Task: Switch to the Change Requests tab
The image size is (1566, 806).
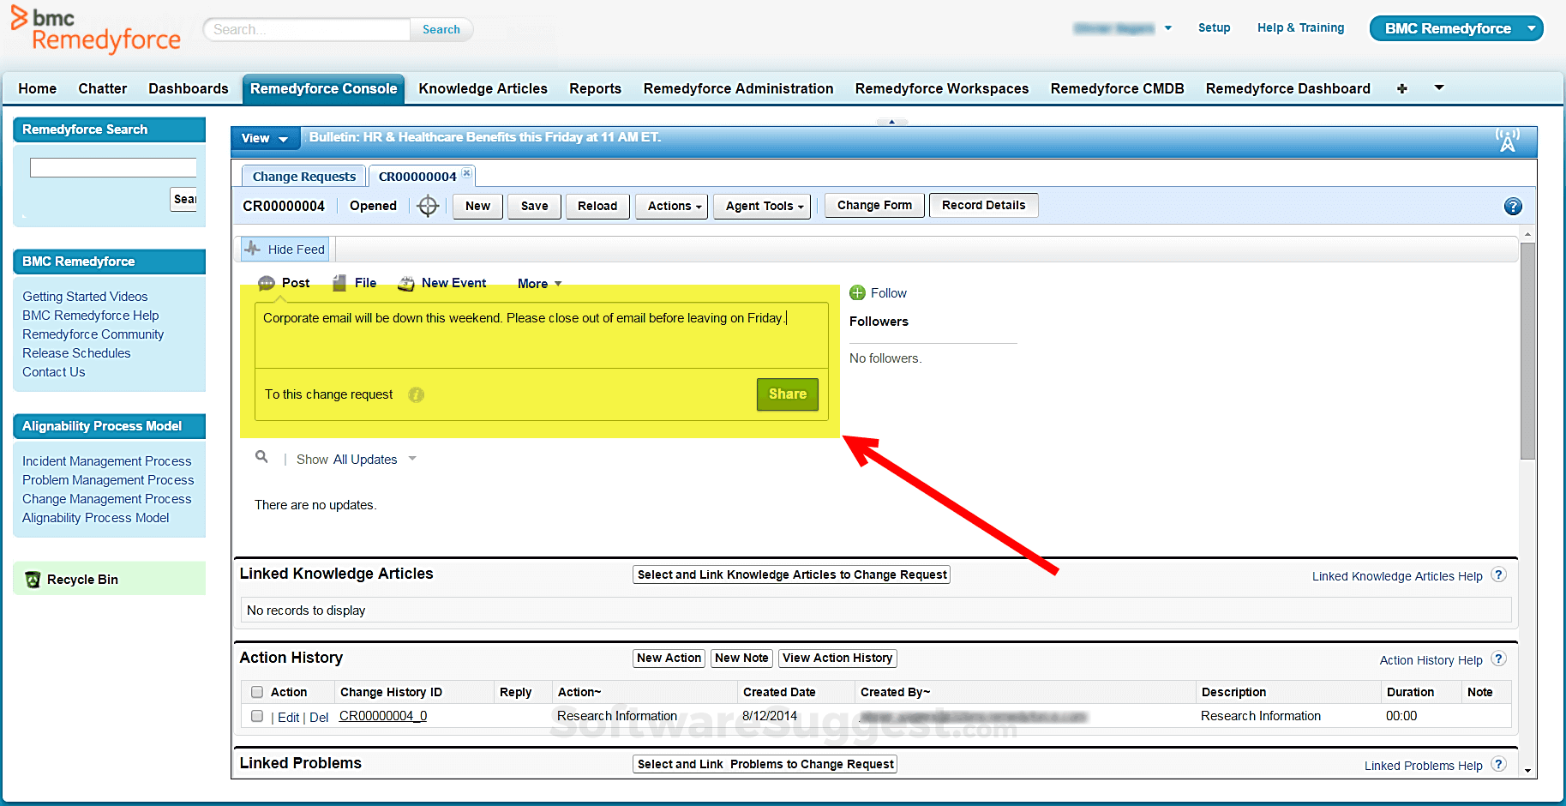Action: 303,177
